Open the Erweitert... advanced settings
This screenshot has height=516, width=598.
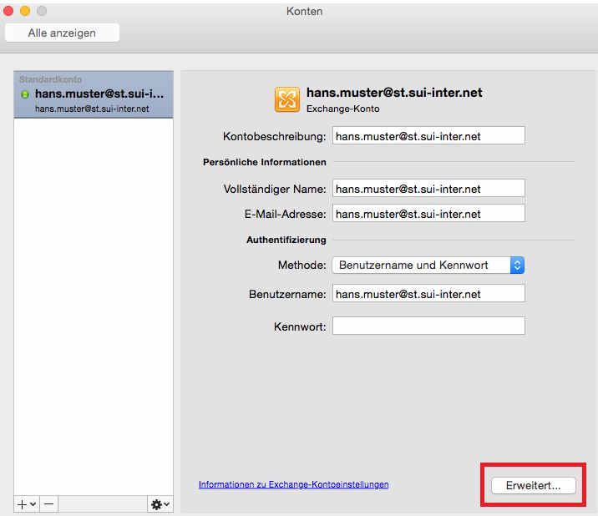point(533,485)
